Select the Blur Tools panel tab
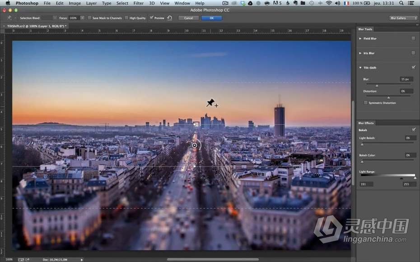Viewport: 420px width, 262px height. point(365,29)
